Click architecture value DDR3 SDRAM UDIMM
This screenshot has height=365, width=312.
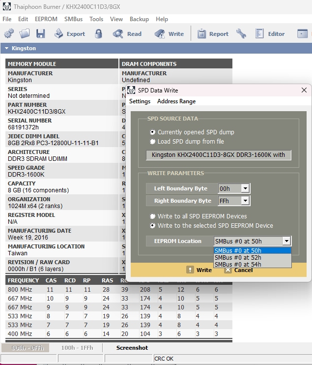coord(37,159)
